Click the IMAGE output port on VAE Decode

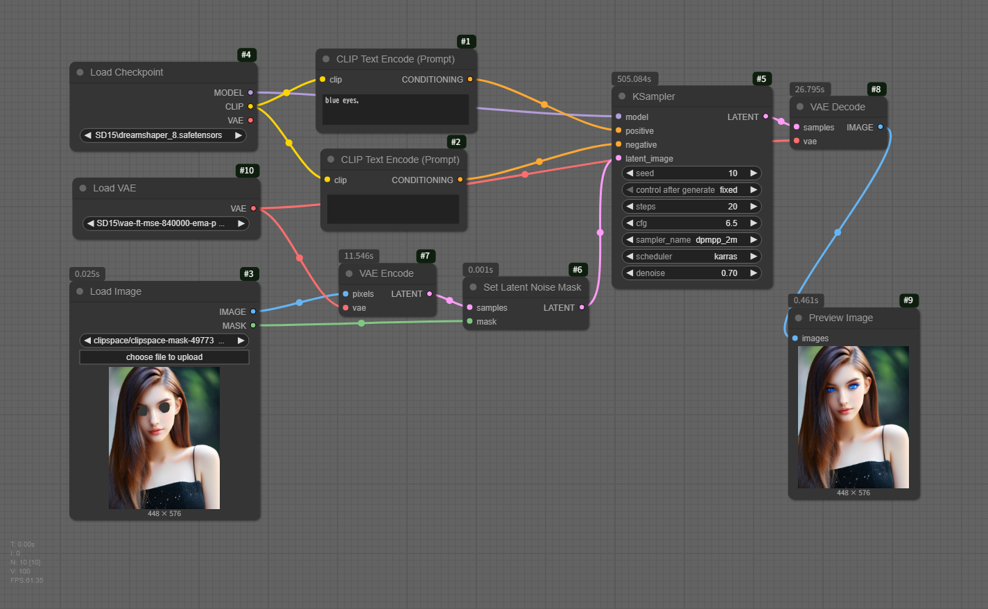(x=881, y=127)
